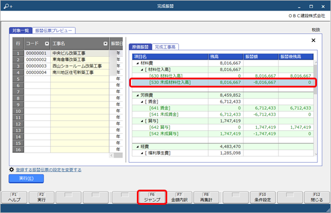
Task: Collapse the [福利厚生費] tree node
Action: tap(142, 153)
